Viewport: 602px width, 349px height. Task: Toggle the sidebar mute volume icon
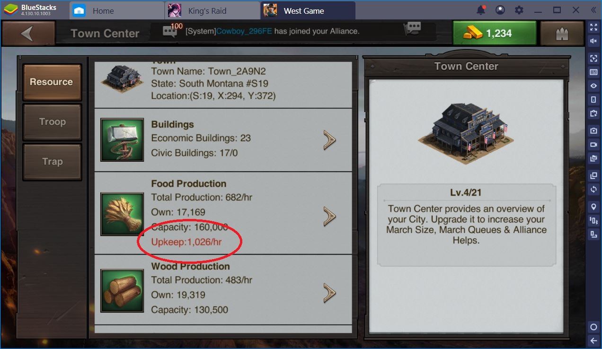tap(593, 41)
